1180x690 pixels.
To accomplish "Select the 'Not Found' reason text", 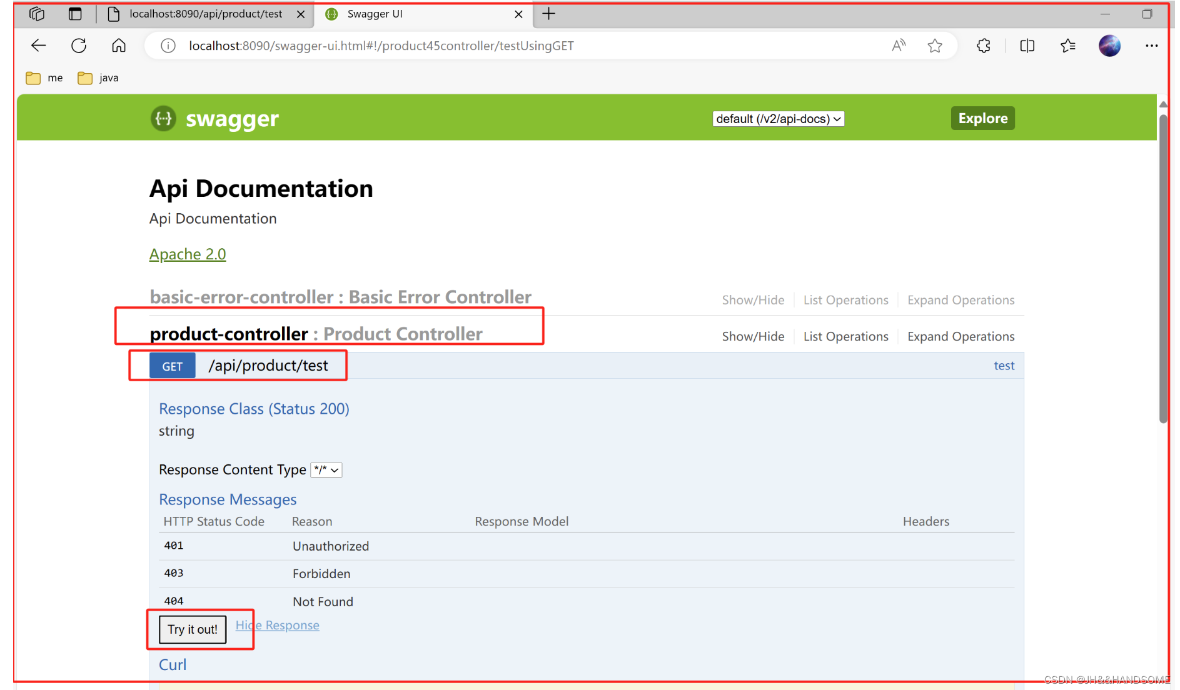I will pyautogui.click(x=323, y=602).
